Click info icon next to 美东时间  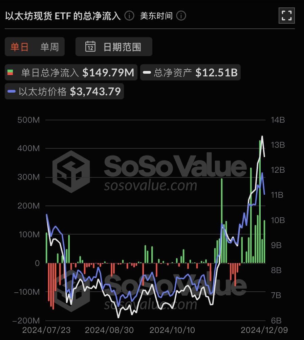[x=181, y=16]
